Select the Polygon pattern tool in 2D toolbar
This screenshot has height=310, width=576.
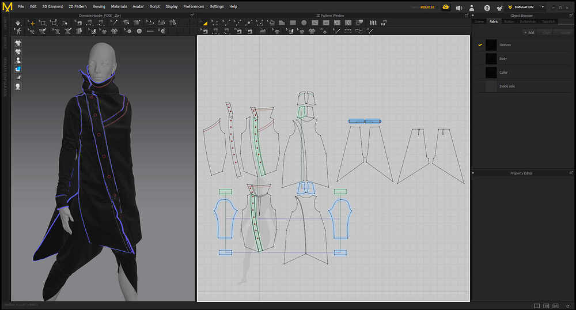[282, 23]
